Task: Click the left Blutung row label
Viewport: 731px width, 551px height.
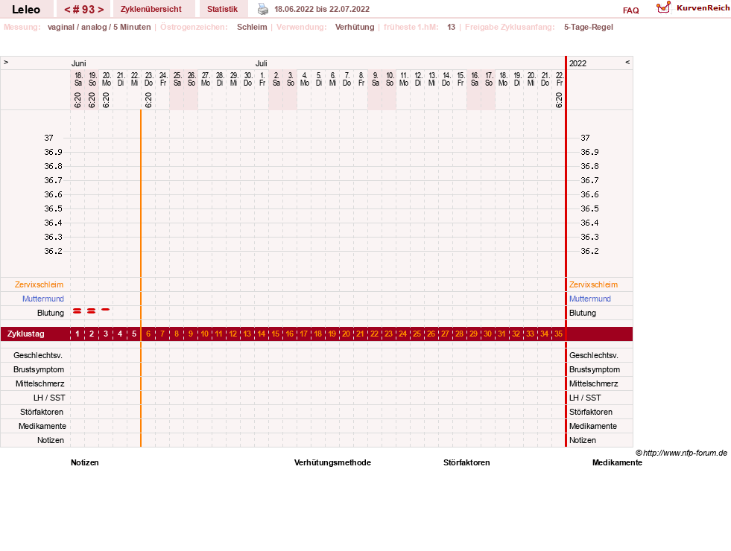Action: pyautogui.click(x=51, y=313)
